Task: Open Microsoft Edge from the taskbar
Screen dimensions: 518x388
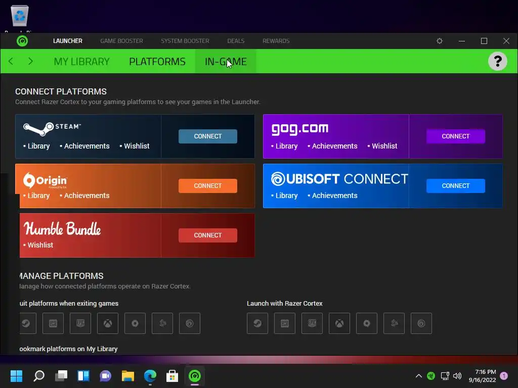Action: click(150, 376)
